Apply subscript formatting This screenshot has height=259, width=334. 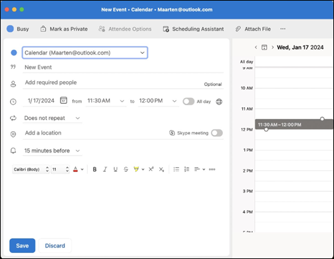pyautogui.click(x=162, y=169)
